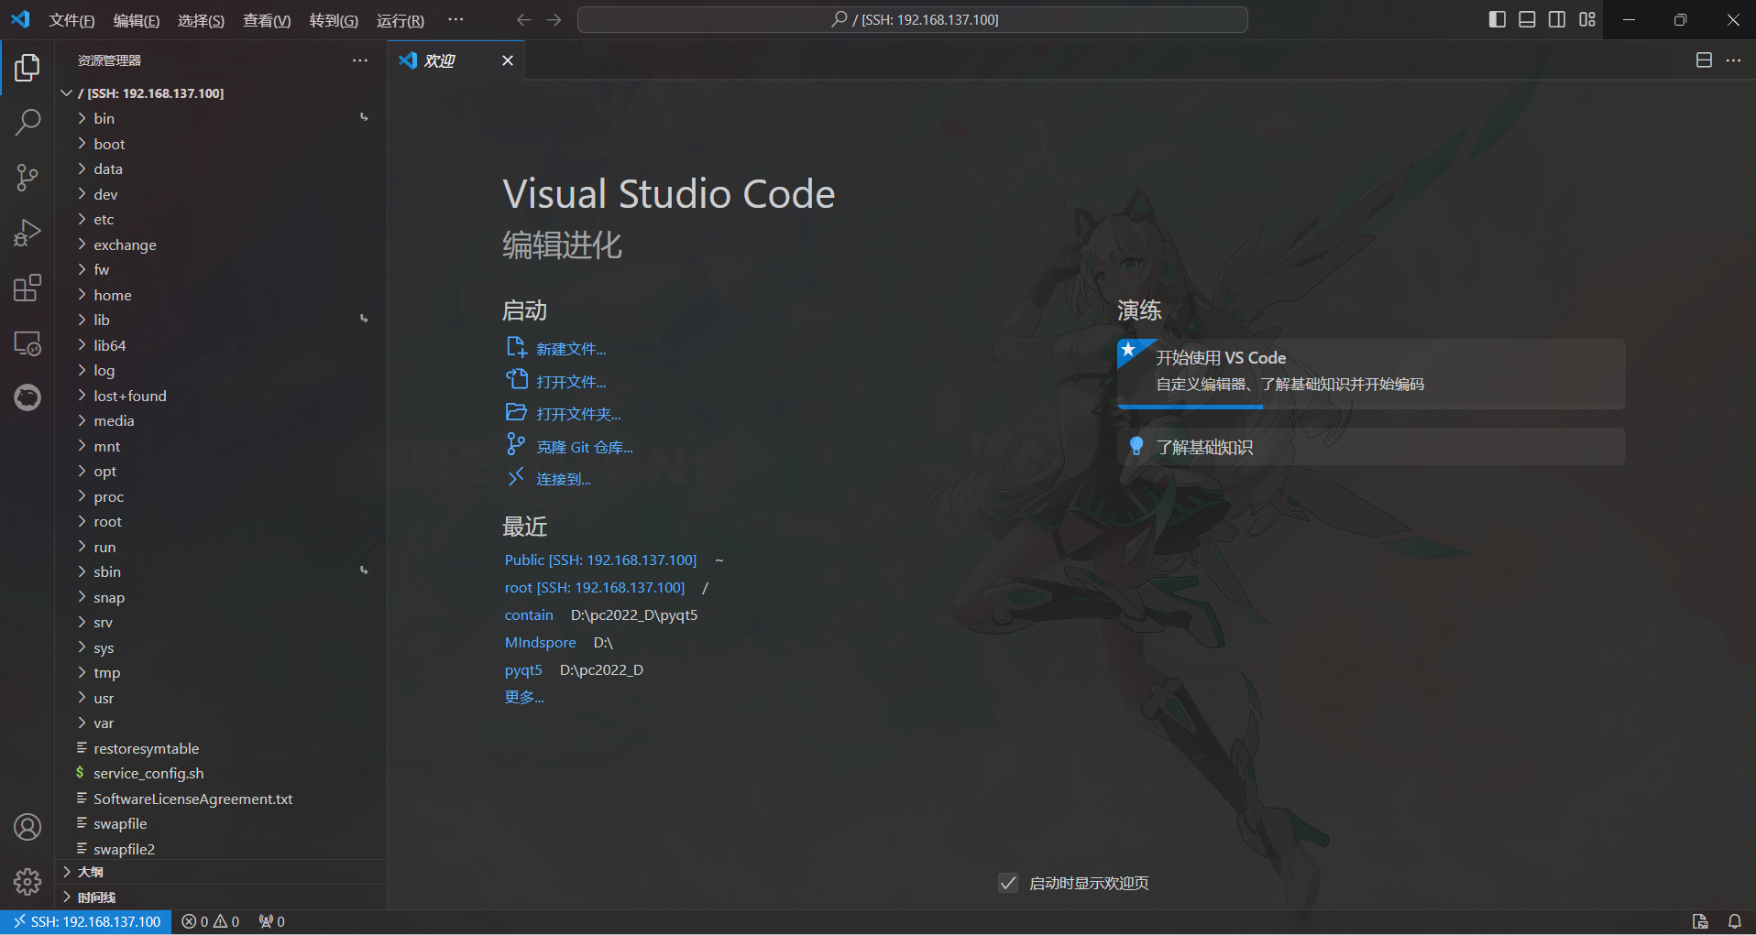This screenshot has width=1756, height=935.
Task: Open recent folder pyqt5
Action: 523,669
